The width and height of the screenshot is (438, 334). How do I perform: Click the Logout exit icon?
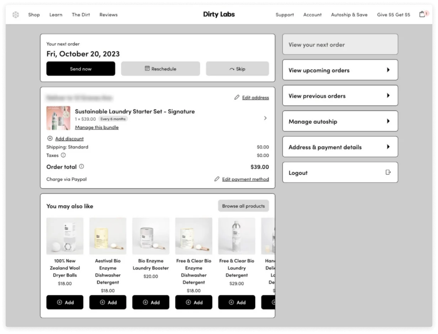click(x=388, y=172)
